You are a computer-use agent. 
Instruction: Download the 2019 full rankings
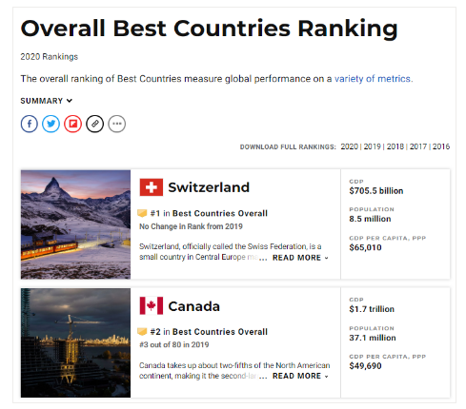pyautogui.click(x=372, y=146)
